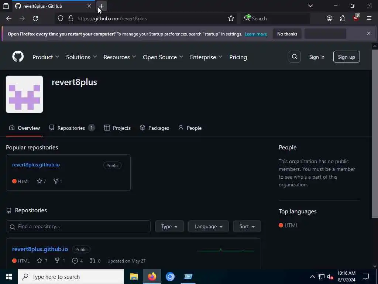The image size is (378, 284).
Task: Open the Learn more link
Action: pos(256,34)
